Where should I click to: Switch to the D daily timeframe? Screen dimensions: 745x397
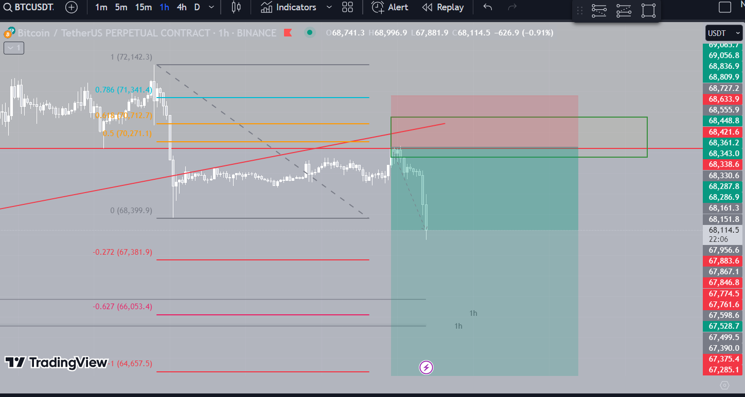197,7
